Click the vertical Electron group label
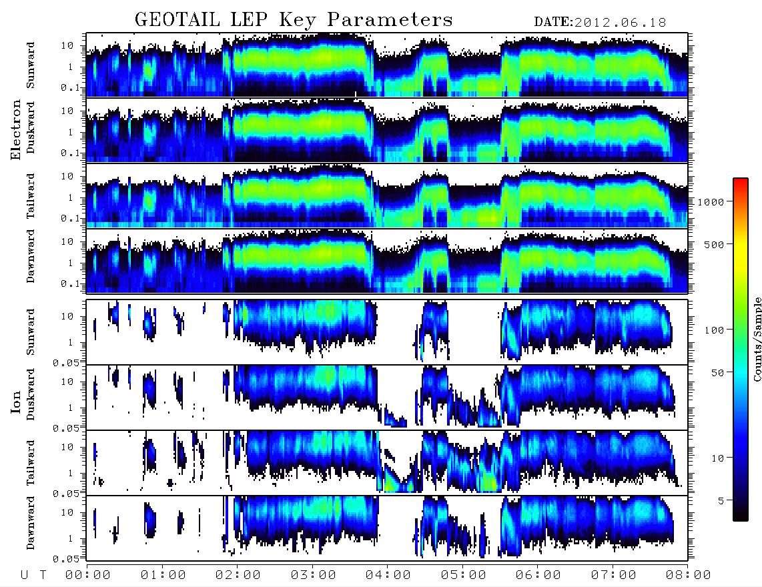 [x=16, y=129]
